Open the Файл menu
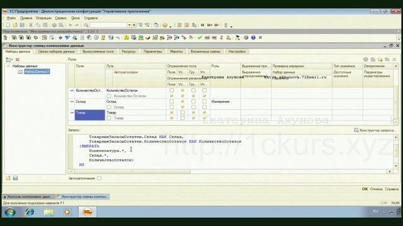 click(11, 18)
